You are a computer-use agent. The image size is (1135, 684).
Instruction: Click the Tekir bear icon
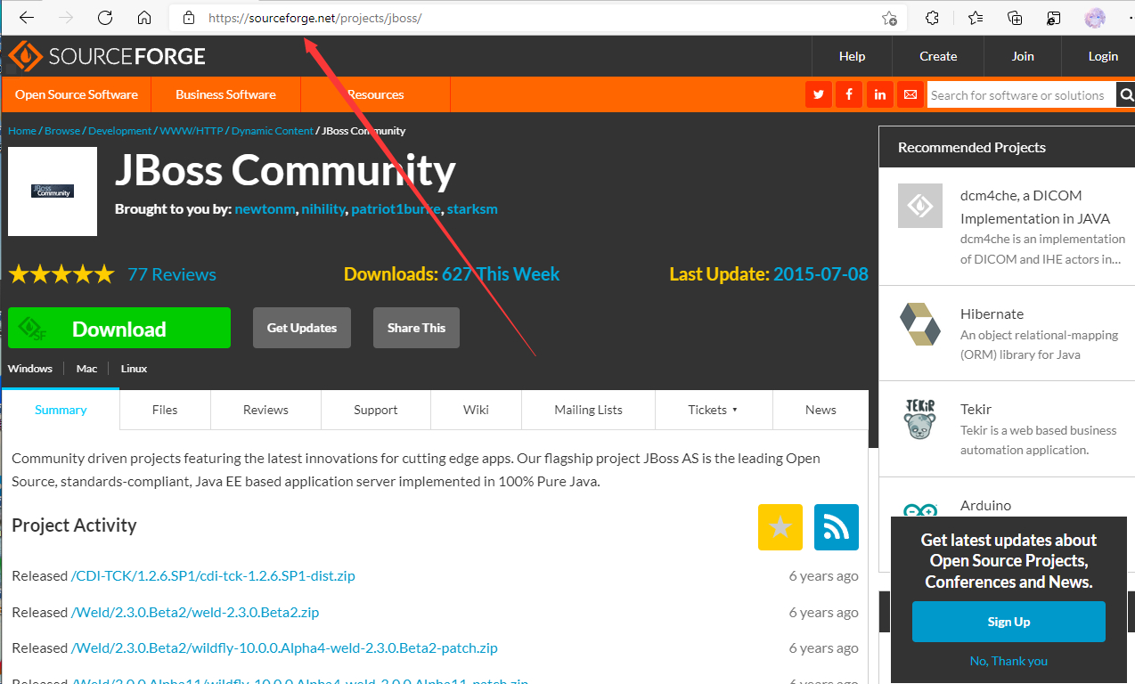pos(920,419)
